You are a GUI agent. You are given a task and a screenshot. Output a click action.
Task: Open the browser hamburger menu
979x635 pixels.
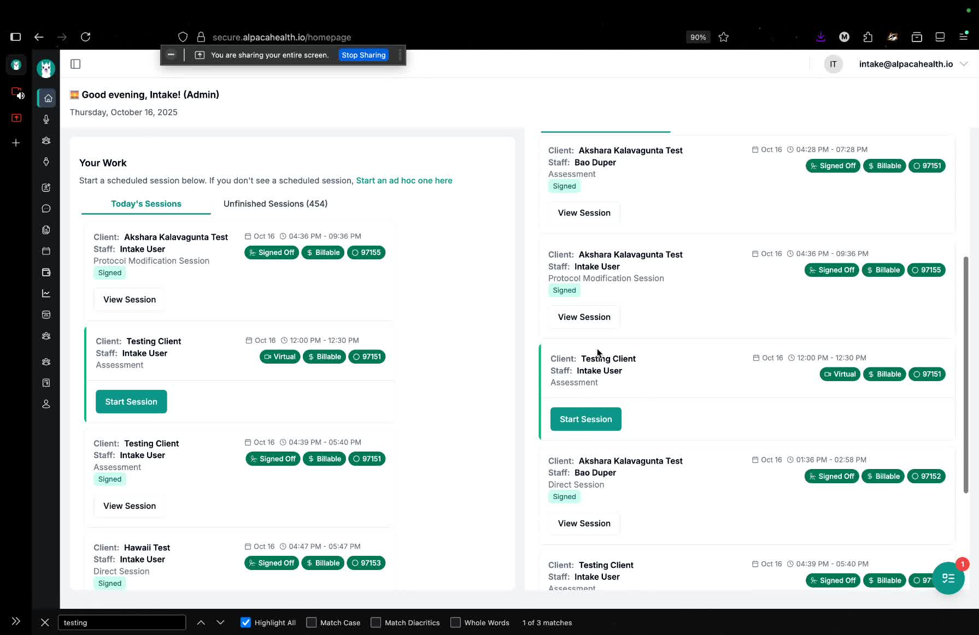(x=964, y=37)
